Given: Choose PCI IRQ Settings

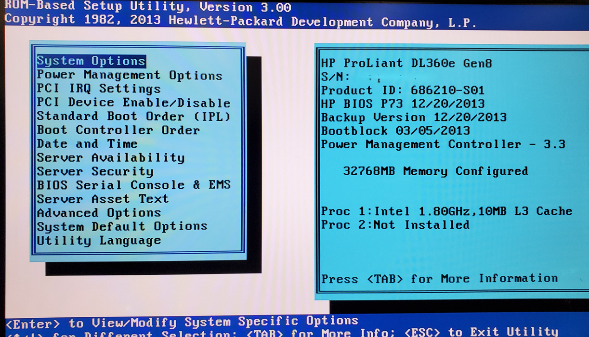Looking at the screenshot, I should (x=99, y=89).
